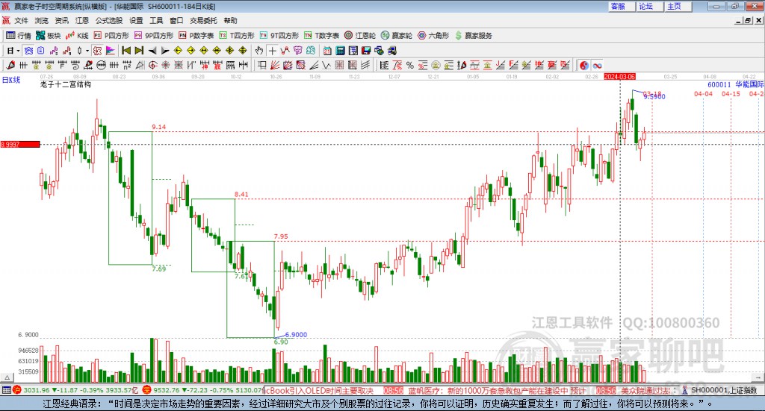The width and height of the screenshot is (765, 411).
Task: Click the colored flag icon
Action: pyautogui.click(x=111, y=51)
